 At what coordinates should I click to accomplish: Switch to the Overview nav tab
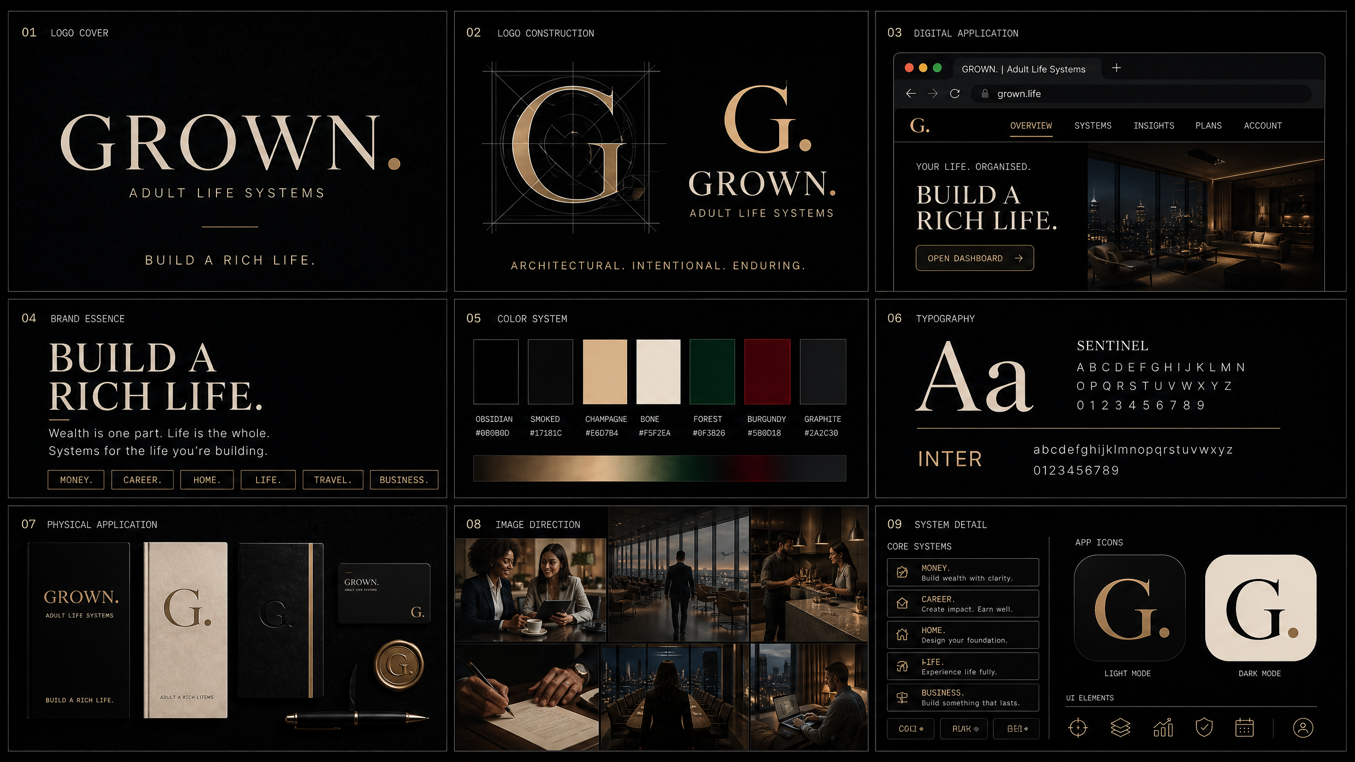coord(1031,126)
